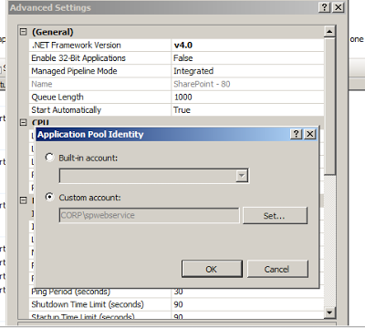Select the .NET Framework Version row
Image resolution: width=365 pixels, height=328 pixels.
click(176, 45)
